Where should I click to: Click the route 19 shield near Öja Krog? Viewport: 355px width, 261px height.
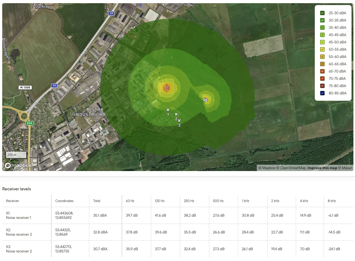click(x=111, y=13)
